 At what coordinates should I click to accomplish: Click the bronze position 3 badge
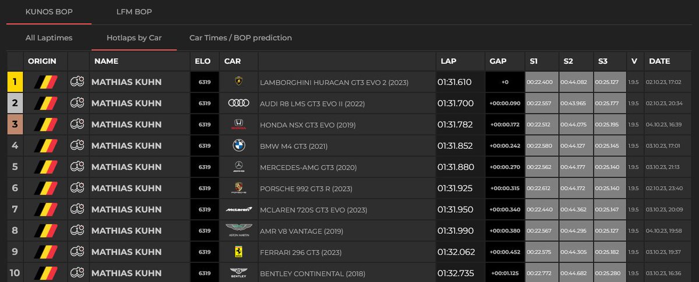pyautogui.click(x=15, y=124)
